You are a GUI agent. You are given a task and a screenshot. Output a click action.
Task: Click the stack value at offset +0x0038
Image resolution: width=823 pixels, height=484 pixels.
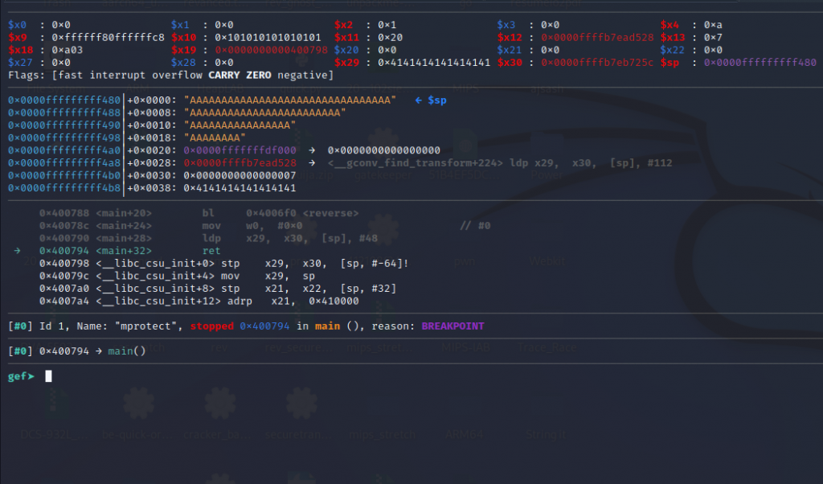tap(240, 188)
